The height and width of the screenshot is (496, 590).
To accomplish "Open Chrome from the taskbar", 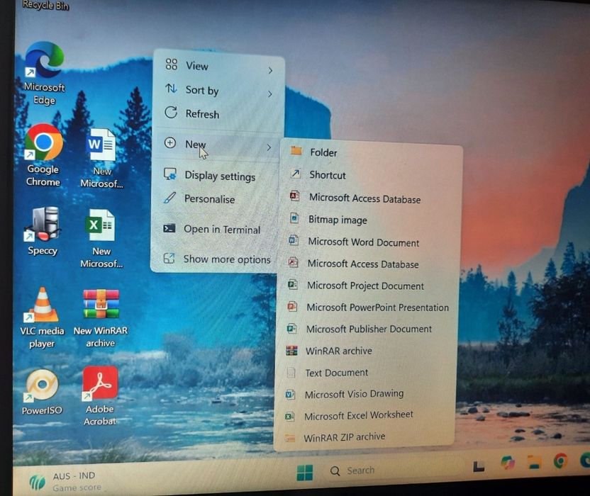I will click(560, 461).
